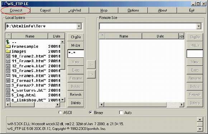
Task: Minimize the WS_FTP LE window
Action: [193, 4]
